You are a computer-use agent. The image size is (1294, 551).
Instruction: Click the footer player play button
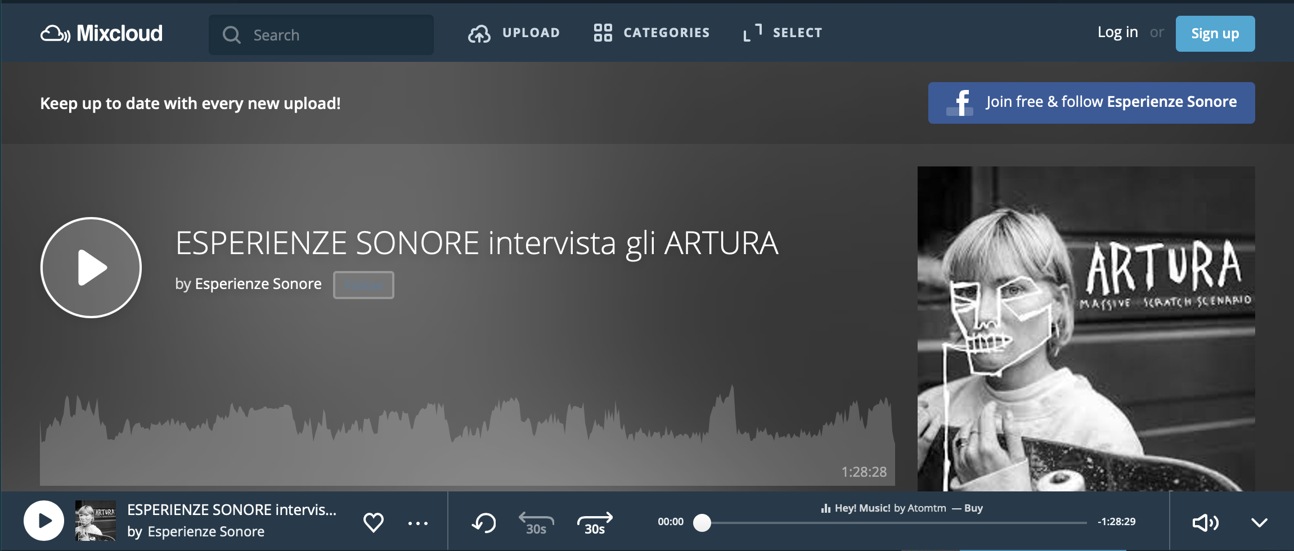(x=44, y=521)
